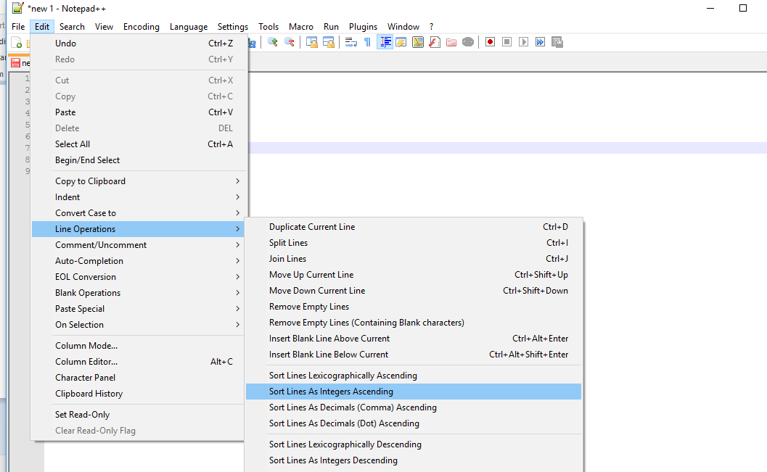This screenshot has height=472, width=767.
Task: Toggle the indent guide display
Action: point(385,42)
